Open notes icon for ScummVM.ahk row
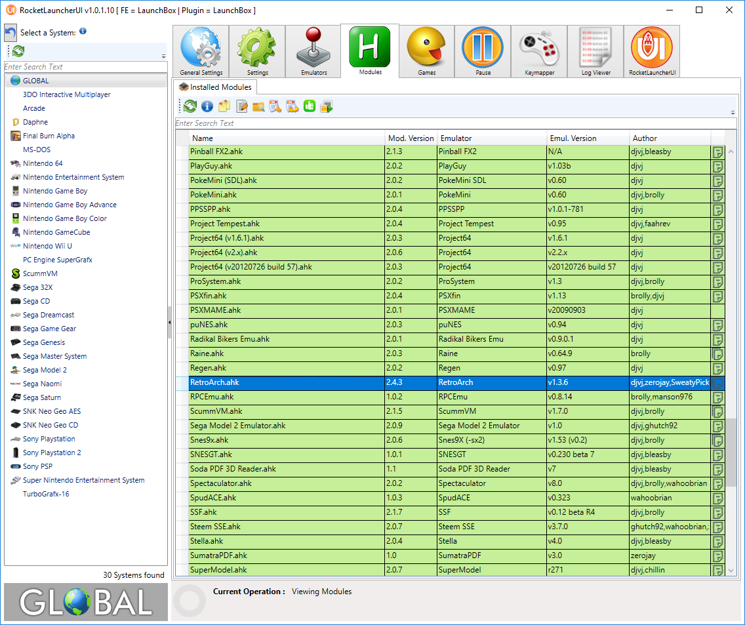 coord(717,412)
